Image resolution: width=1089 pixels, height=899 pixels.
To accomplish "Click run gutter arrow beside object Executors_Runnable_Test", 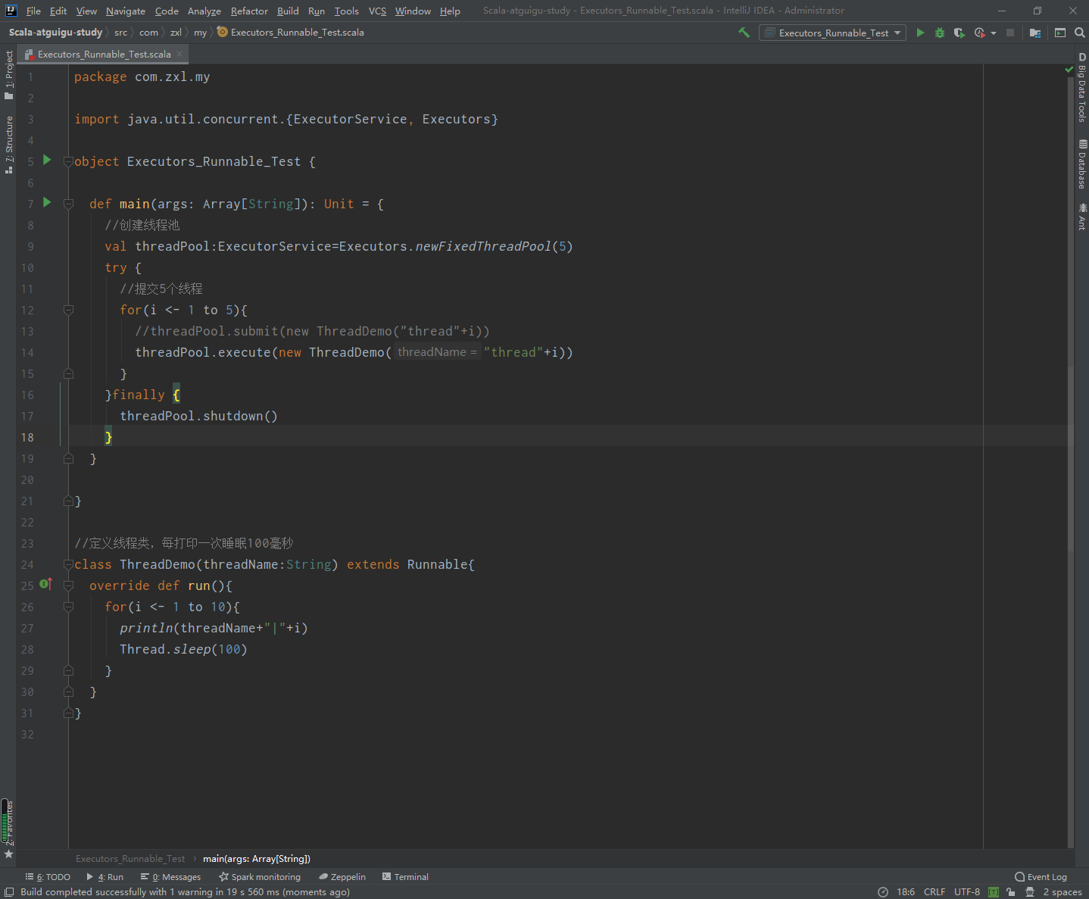I will tap(47, 160).
